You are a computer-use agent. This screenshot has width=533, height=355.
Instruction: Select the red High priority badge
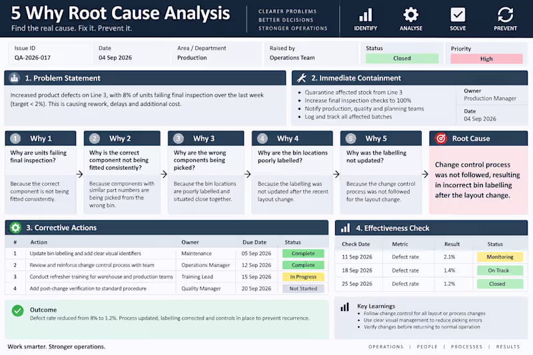486,59
